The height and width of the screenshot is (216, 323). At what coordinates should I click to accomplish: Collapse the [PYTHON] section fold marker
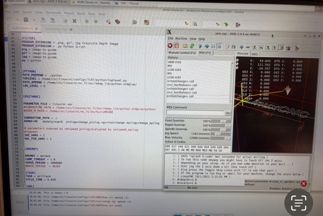point(21,71)
